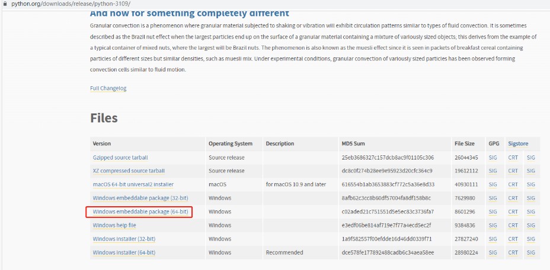Open Sigstore SIG for Windows help file
550x270 pixels.
pyautogui.click(x=530, y=225)
